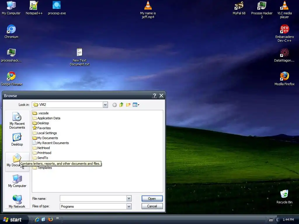Open My Computer desktop icon
The width and height of the screenshot is (299, 224).
coord(11,8)
